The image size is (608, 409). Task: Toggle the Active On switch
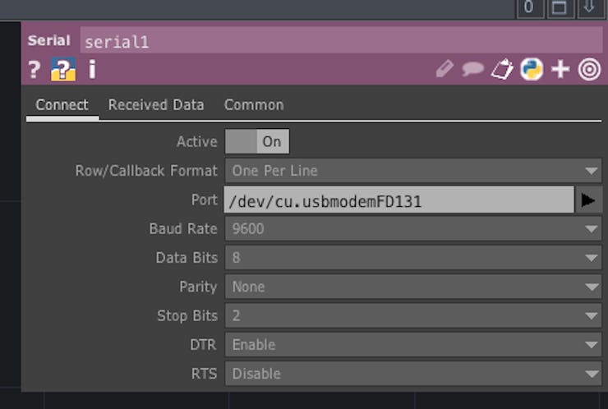pos(257,141)
